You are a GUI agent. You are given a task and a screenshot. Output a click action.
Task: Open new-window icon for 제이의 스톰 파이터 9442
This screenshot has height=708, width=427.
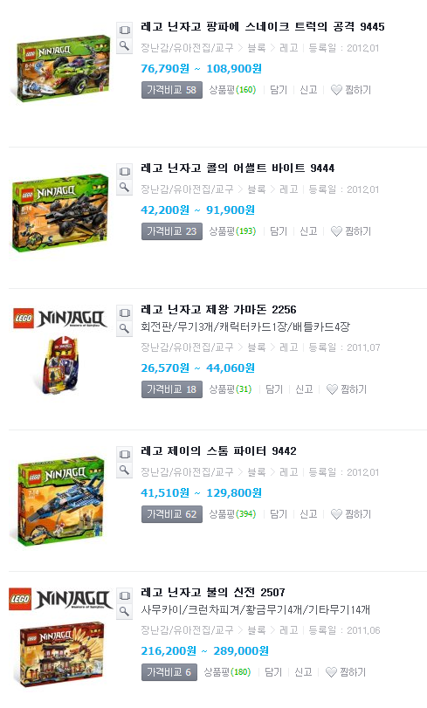point(124,454)
